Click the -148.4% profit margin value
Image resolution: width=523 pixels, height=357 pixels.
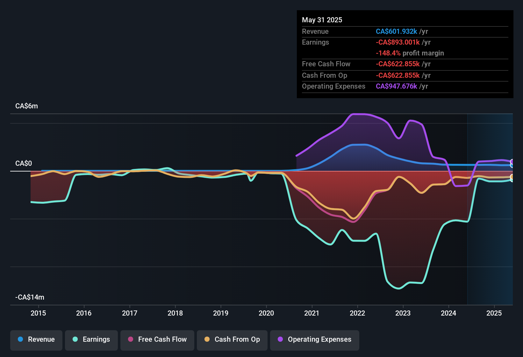[x=388, y=53]
